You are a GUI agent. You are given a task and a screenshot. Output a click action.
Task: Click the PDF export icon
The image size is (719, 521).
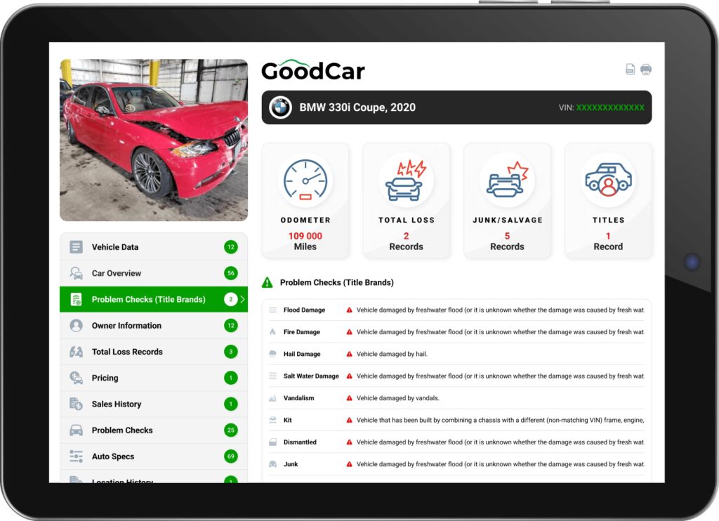631,70
